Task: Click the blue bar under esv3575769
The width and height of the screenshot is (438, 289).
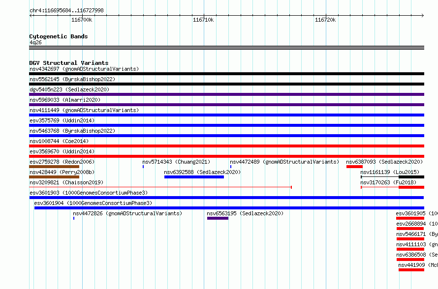Action: click(226, 125)
